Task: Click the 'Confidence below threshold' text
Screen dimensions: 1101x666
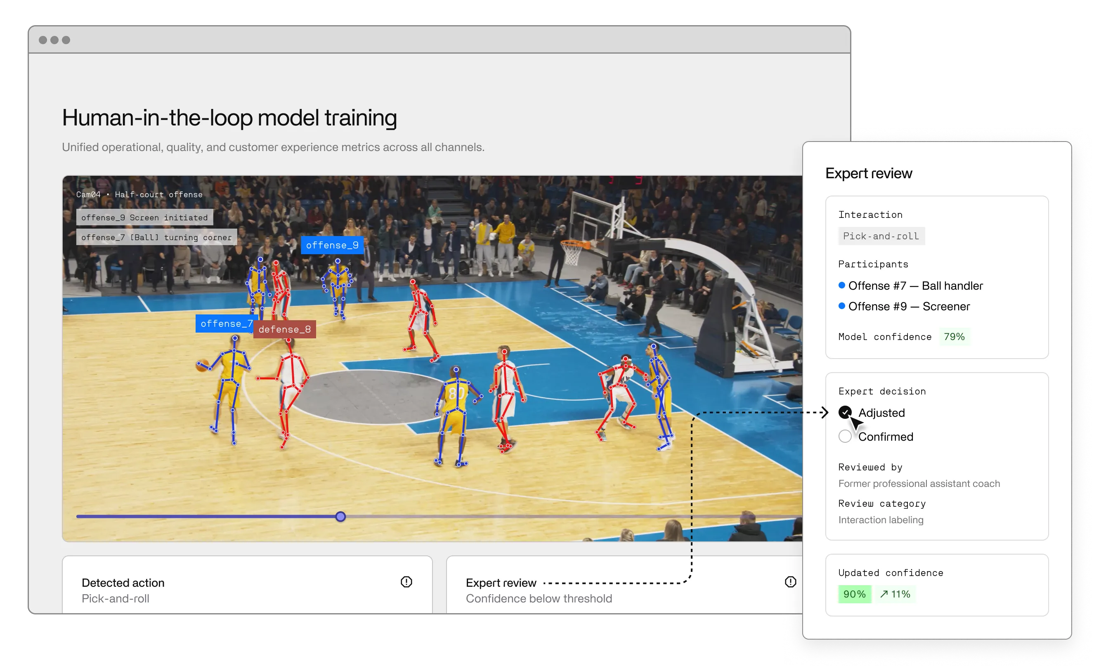Action: coord(539,599)
